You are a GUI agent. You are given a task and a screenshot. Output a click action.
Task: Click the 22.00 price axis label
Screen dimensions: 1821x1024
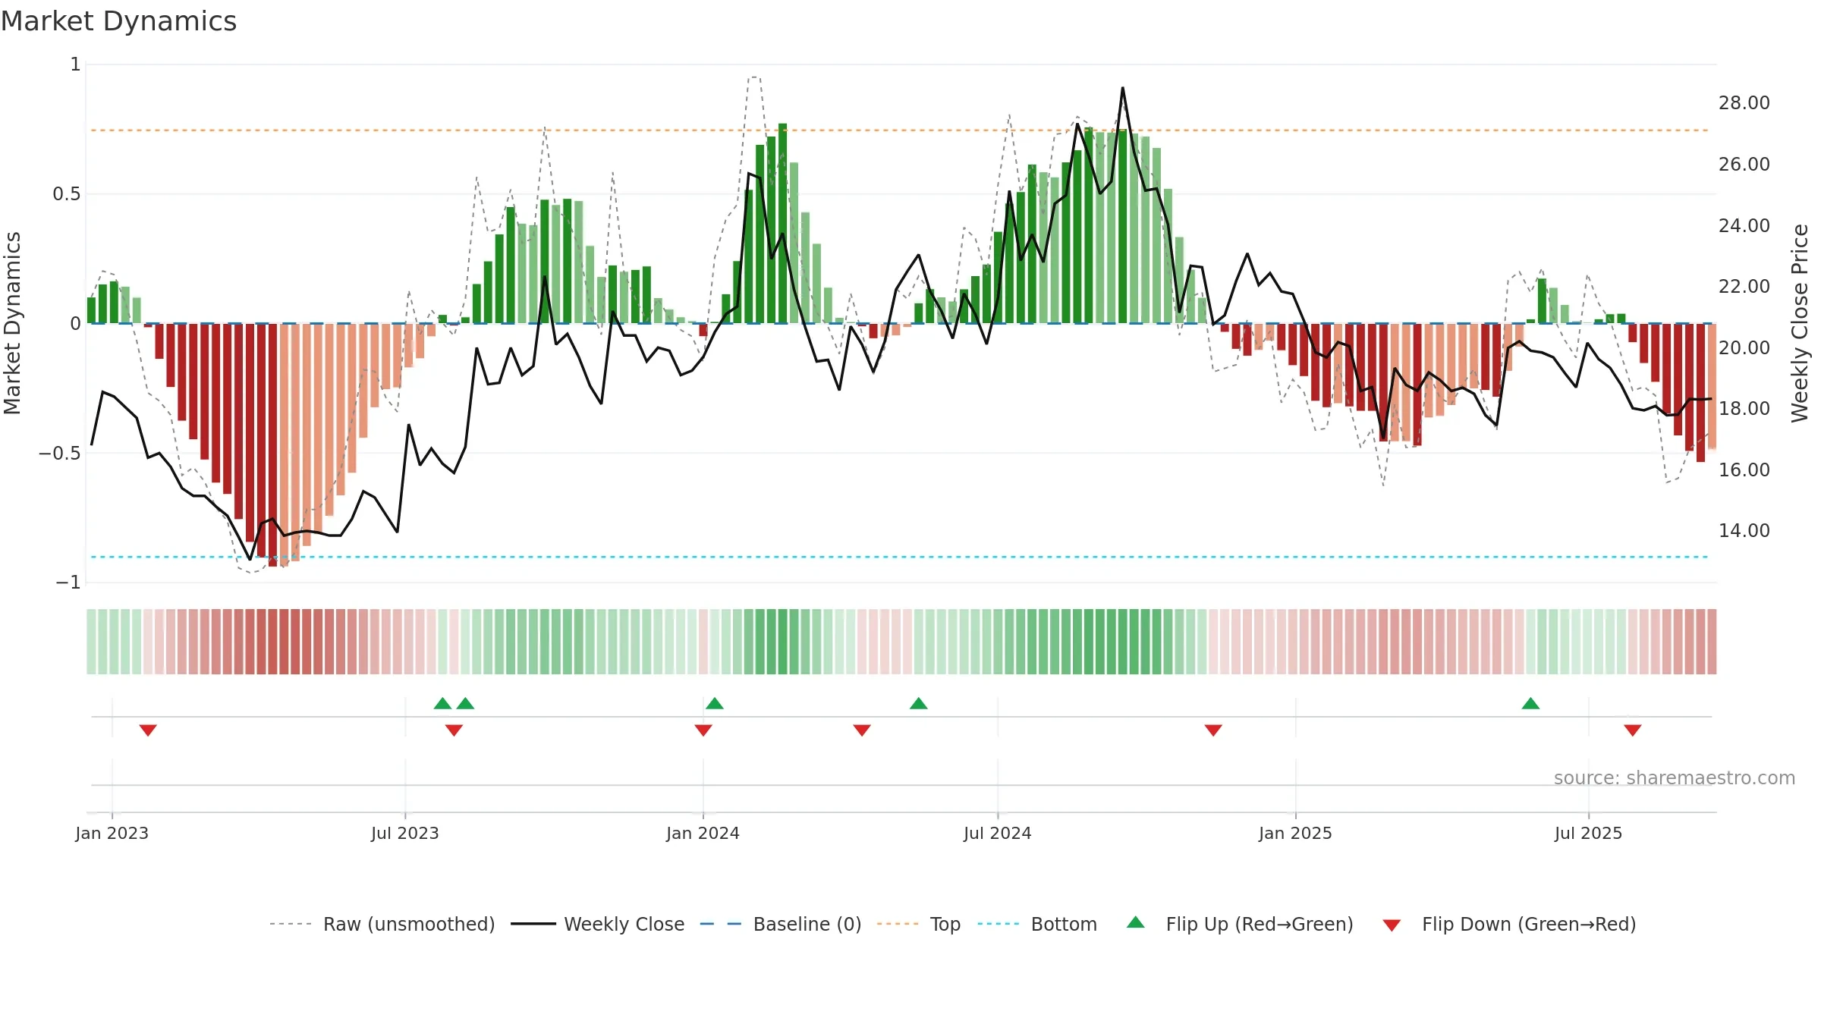tap(1744, 287)
